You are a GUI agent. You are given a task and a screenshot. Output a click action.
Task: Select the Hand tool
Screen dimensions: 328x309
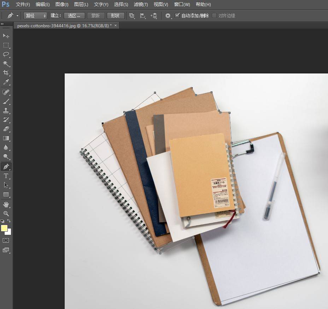pyautogui.click(x=6, y=204)
